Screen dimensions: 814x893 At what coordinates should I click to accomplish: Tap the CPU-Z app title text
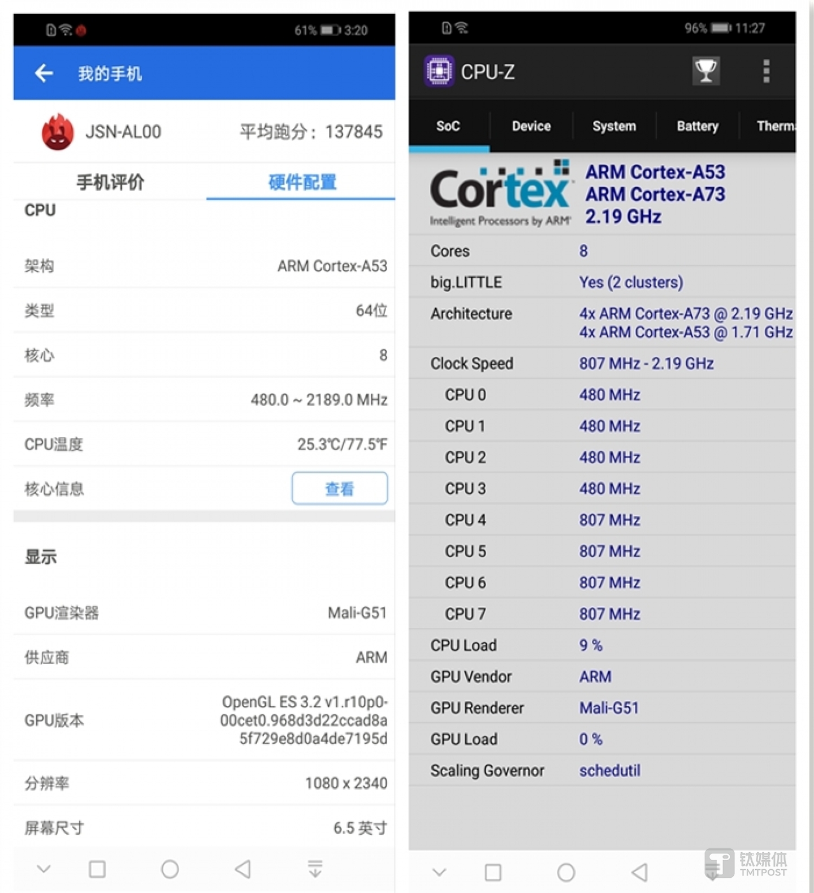[x=487, y=72]
